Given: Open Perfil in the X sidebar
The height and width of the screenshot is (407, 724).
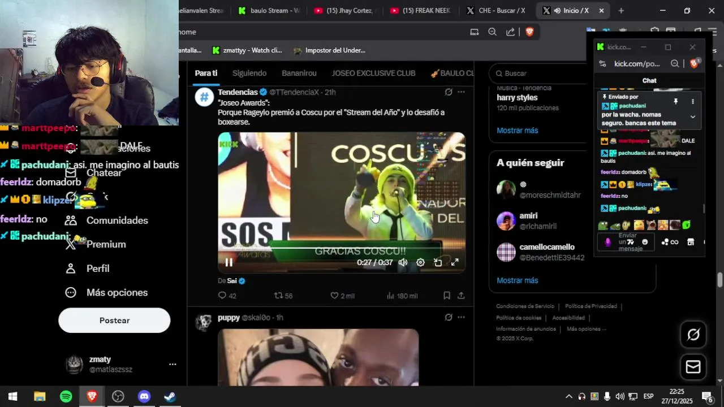Looking at the screenshot, I should pyautogui.click(x=87, y=269).
